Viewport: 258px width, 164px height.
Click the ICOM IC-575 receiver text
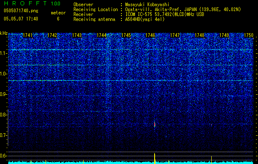(x=164, y=14)
